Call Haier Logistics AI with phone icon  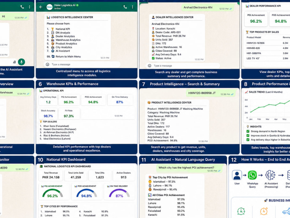(125, 7)
